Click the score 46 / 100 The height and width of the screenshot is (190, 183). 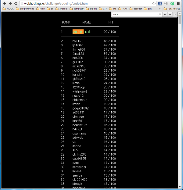(110, 41)
